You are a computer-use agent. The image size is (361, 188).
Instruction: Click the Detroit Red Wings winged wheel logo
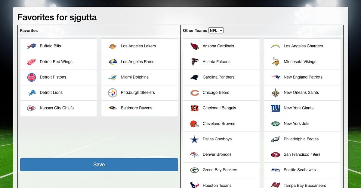[x=31, y=62]
